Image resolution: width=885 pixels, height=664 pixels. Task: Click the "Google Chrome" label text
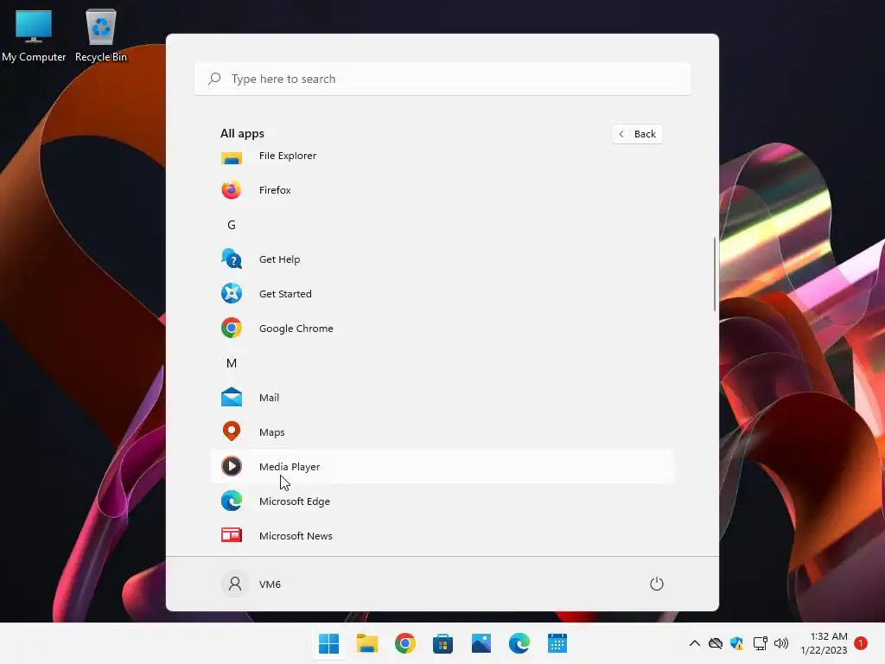coord(296,329)
